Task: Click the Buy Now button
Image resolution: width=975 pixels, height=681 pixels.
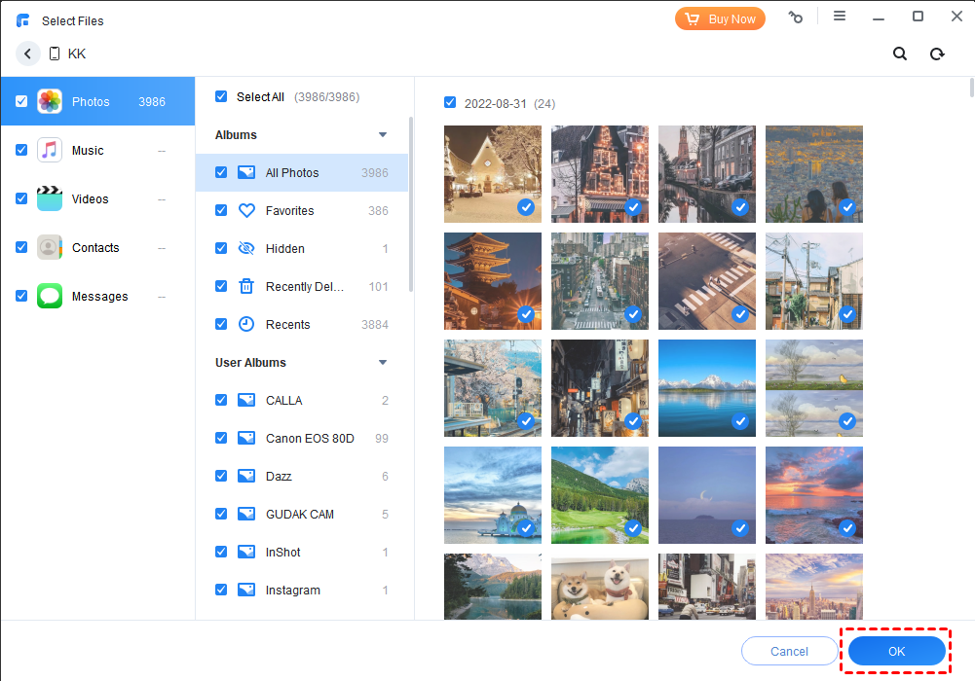Action: pos(720,18)
